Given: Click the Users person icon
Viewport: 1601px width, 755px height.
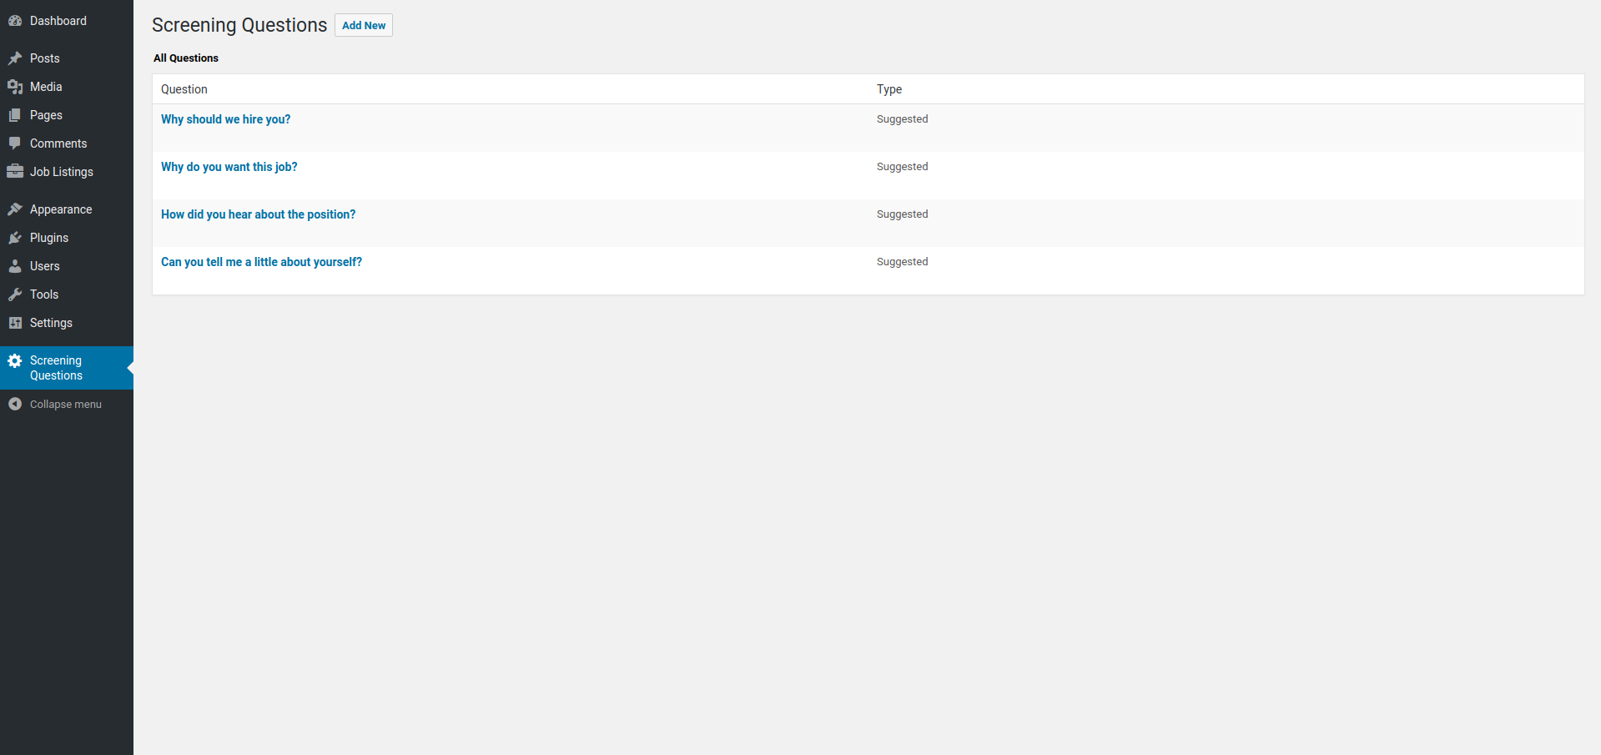Looking at the screenshot, I should 15,266.
